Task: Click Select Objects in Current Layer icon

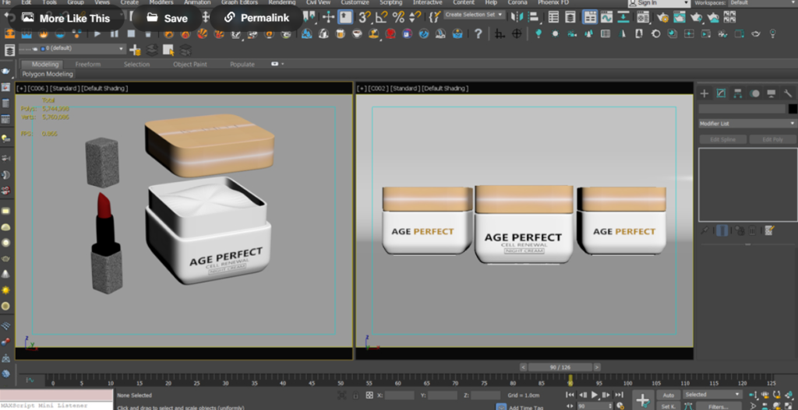Action: 168,50
